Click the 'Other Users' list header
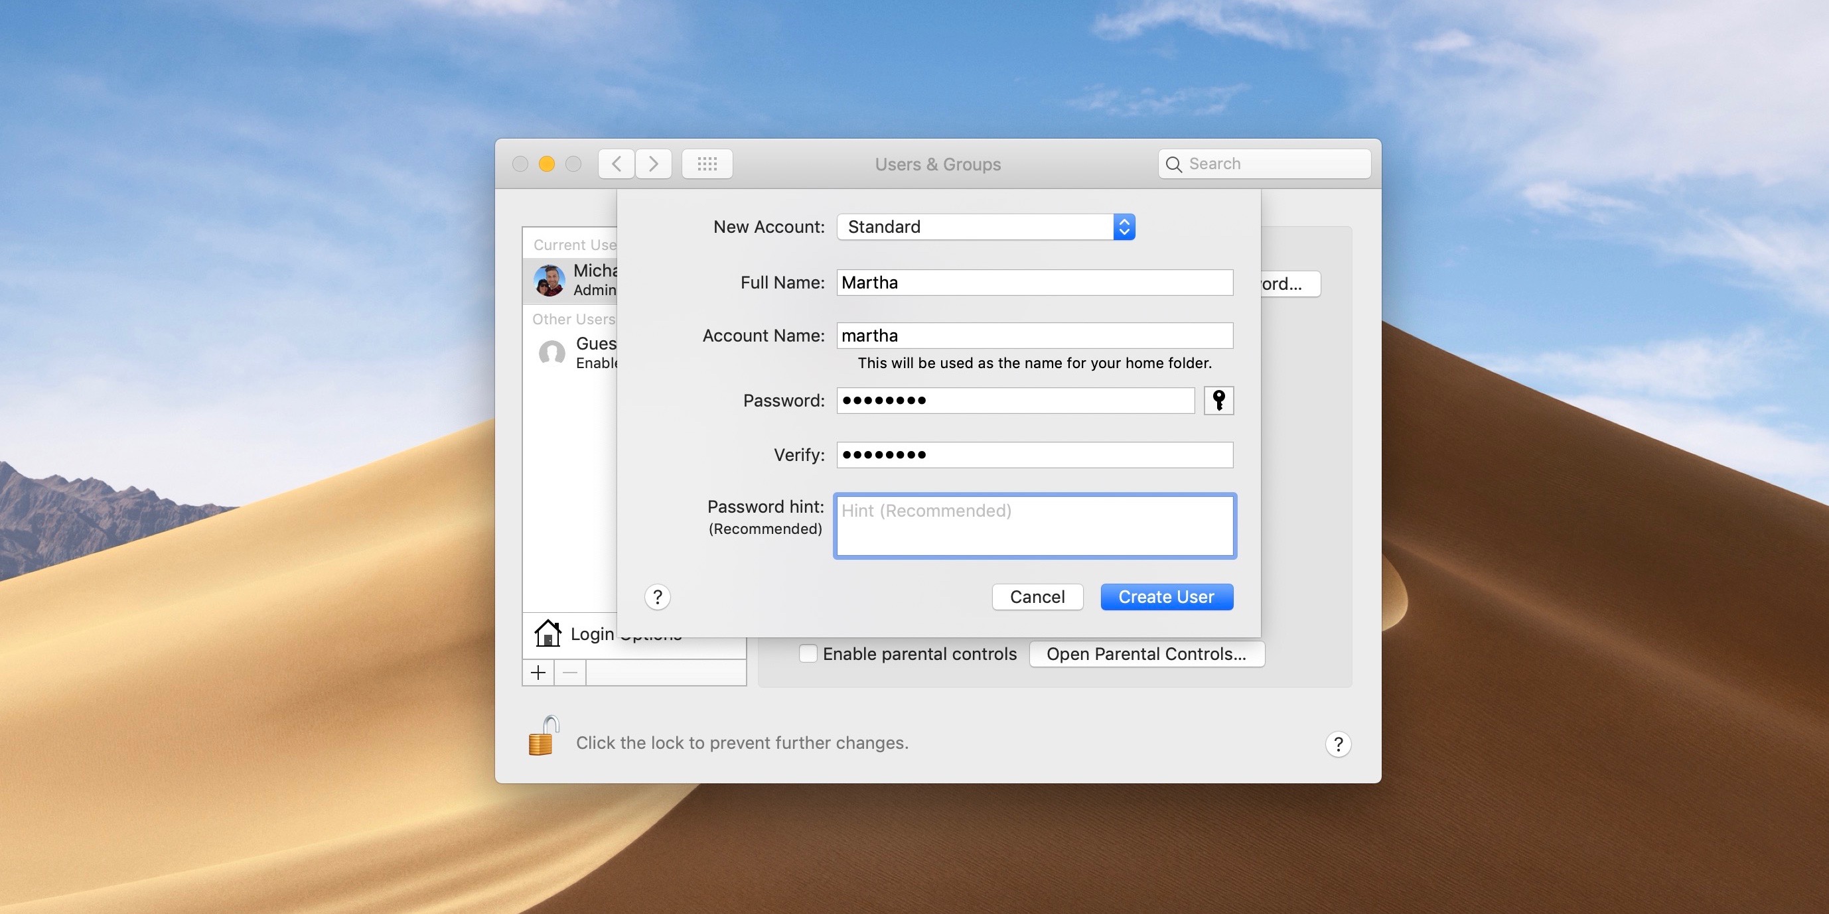 (573, 319)
